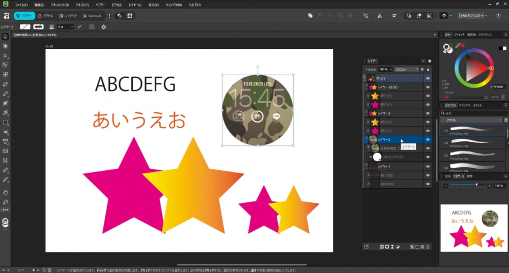Hide the レイヤー 1 layer
The height and width of the screenshot is (273, 509).
pos(428,166)
